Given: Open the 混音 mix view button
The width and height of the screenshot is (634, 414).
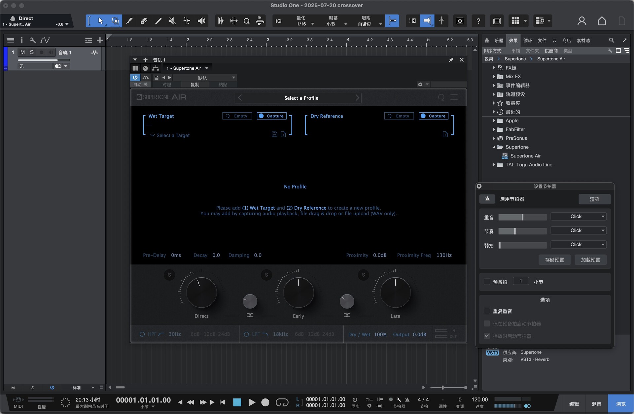Looking at the screenshot, I should tap(596, 404).
